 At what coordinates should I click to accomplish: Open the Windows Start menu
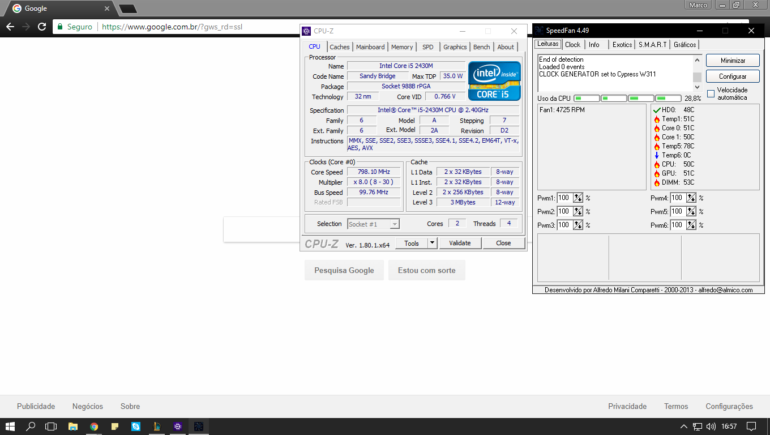(x=10, y=427)
